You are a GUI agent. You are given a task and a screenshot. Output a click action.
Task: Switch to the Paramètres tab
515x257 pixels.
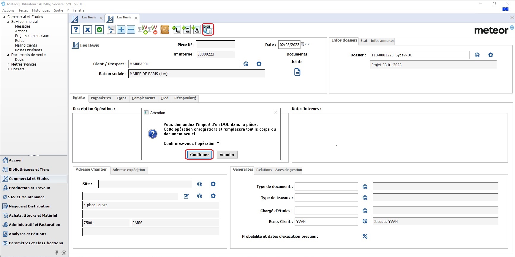click(101, 98)
